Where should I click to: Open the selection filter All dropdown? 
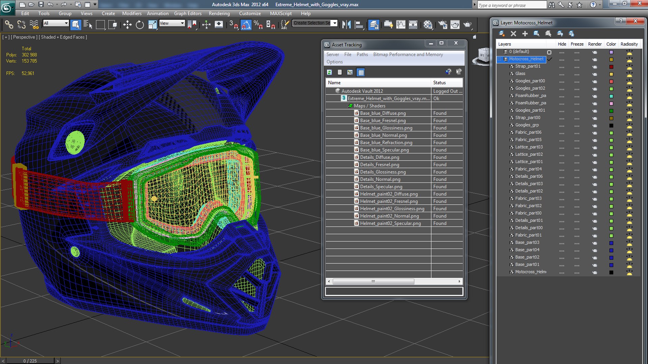point(56,23)
